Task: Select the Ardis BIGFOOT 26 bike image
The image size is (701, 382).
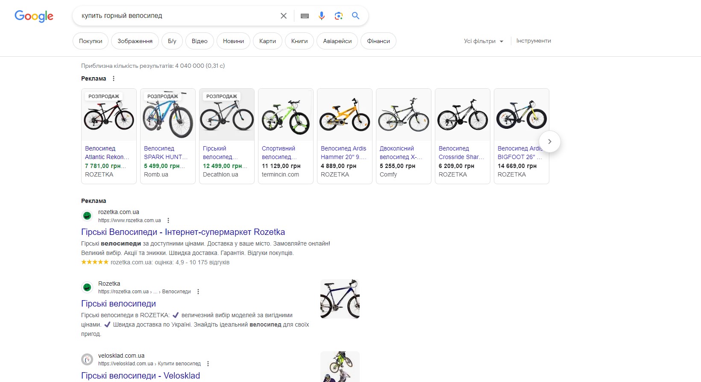Action: 521,115
